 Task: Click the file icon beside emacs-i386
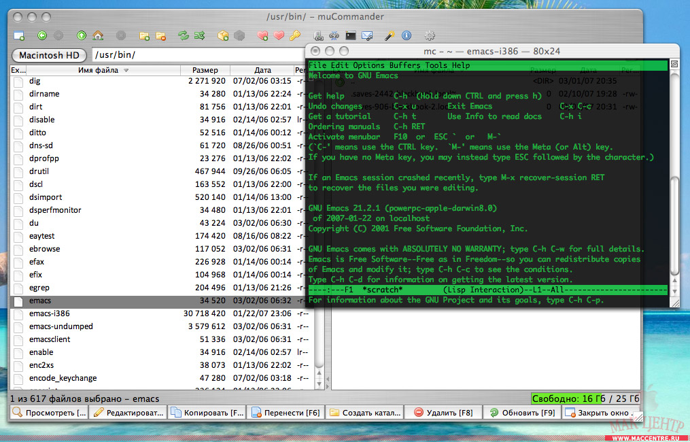(x=18, y=314)
